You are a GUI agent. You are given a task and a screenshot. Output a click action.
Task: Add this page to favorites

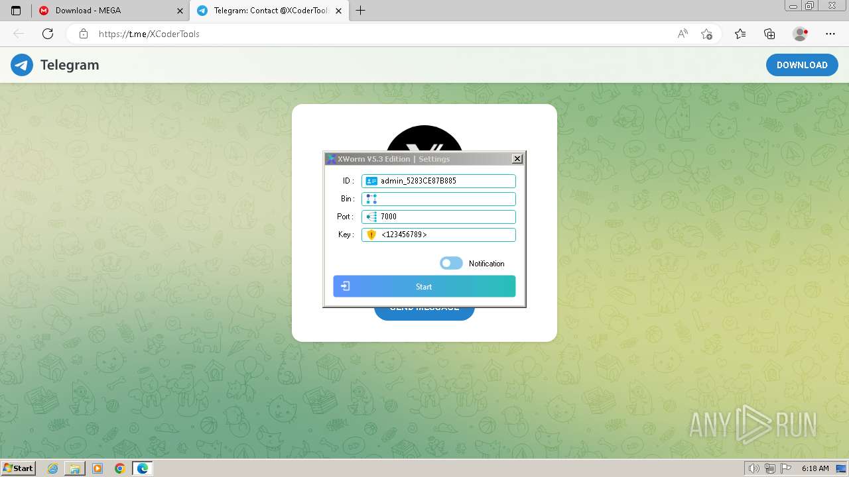[x=706, y=34]
